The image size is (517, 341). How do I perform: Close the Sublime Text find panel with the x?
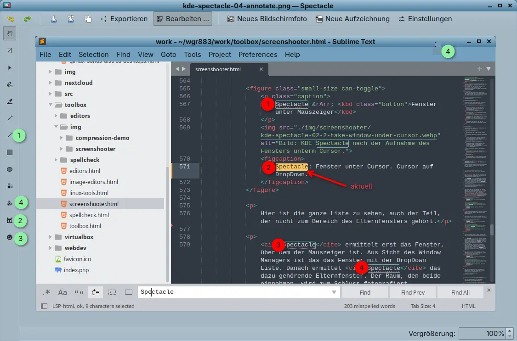(x=489, y=290)
